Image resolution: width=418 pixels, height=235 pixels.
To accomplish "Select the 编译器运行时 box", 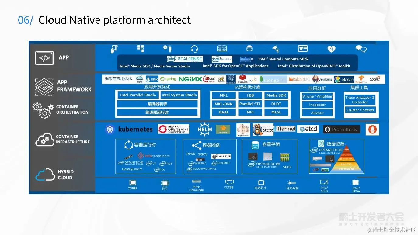I will pos(157,112).
